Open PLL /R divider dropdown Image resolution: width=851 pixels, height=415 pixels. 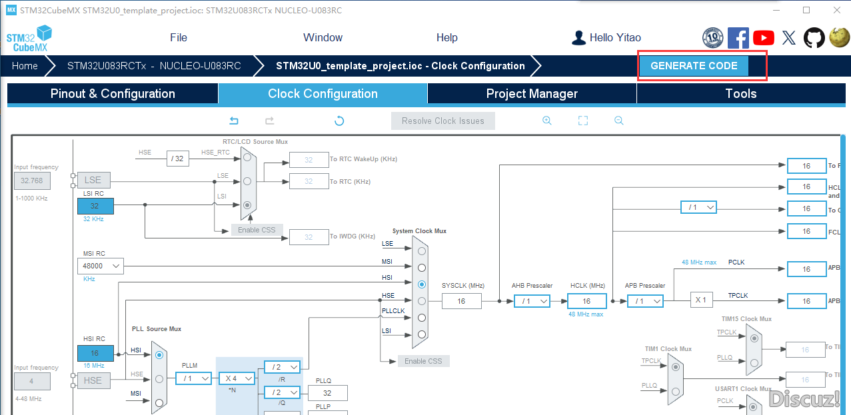283,366
